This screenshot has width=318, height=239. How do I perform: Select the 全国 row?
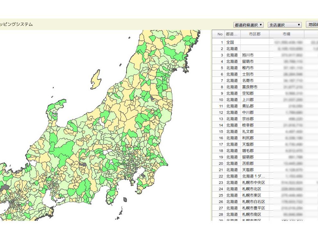(265, 42)
